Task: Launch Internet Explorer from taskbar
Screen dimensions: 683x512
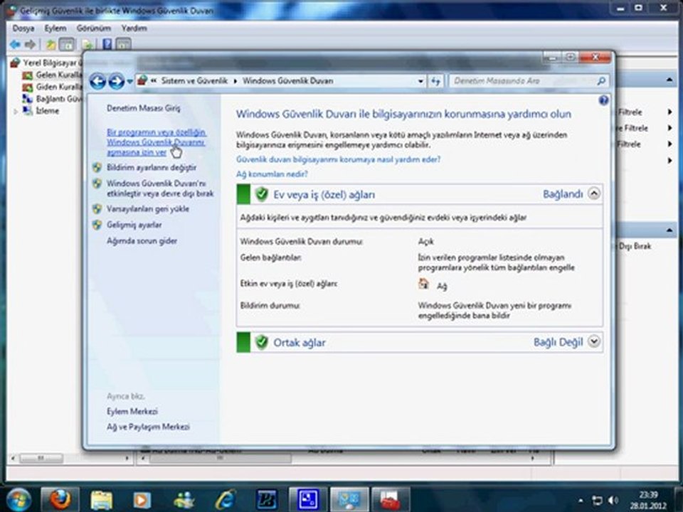Action: [226, 500]
